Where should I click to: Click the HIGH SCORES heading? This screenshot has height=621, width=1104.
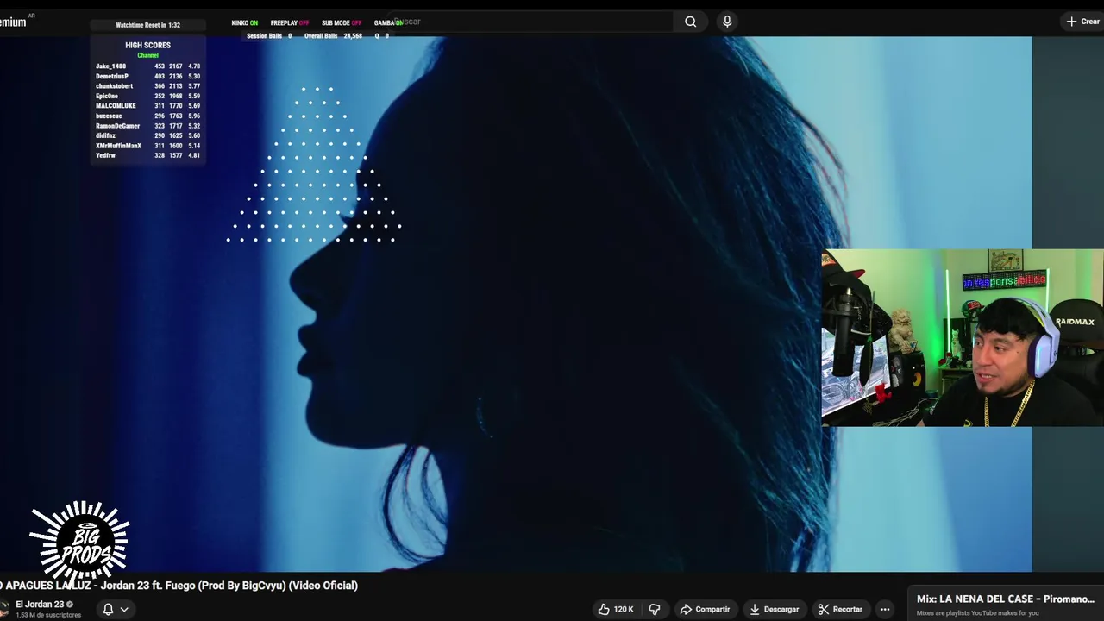click(x=147, y=45)
